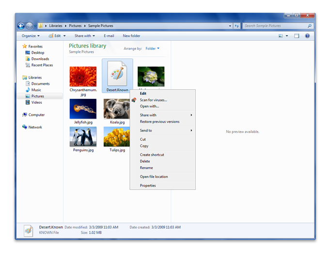Click the Change your view icon
This screenshot has height=254, width=330.
pyautogui.click(x=281, y=36)
